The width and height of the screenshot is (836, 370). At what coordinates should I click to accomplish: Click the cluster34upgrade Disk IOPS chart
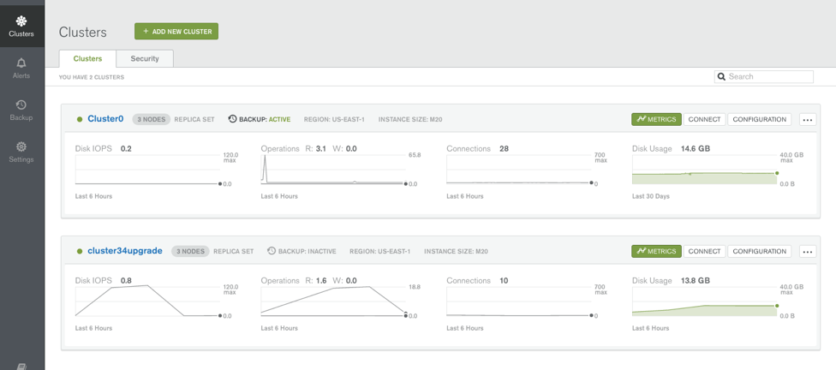pos(147,301)
